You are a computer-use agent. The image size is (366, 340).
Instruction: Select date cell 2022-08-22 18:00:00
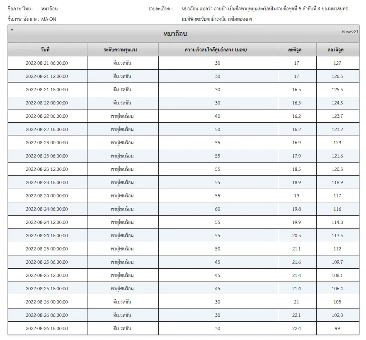(x=47, y=129)
